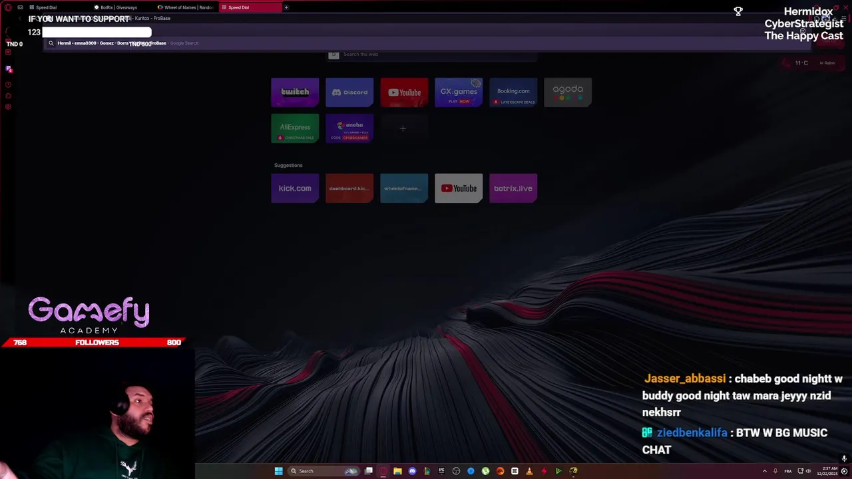Click the Opera GX logo menu
852x479 pixels.
pyautogui.click(x=8, y=7)
